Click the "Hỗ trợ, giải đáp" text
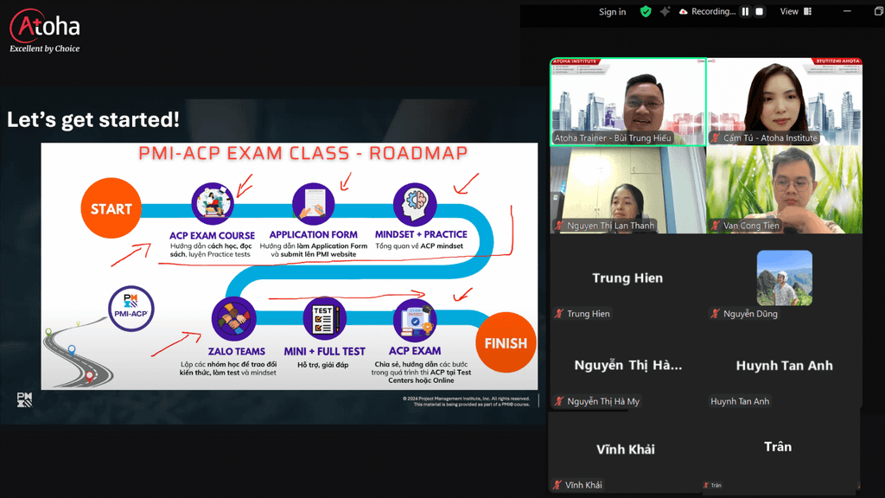The width and height of the screenshot is (885, 498). point(323,366)
